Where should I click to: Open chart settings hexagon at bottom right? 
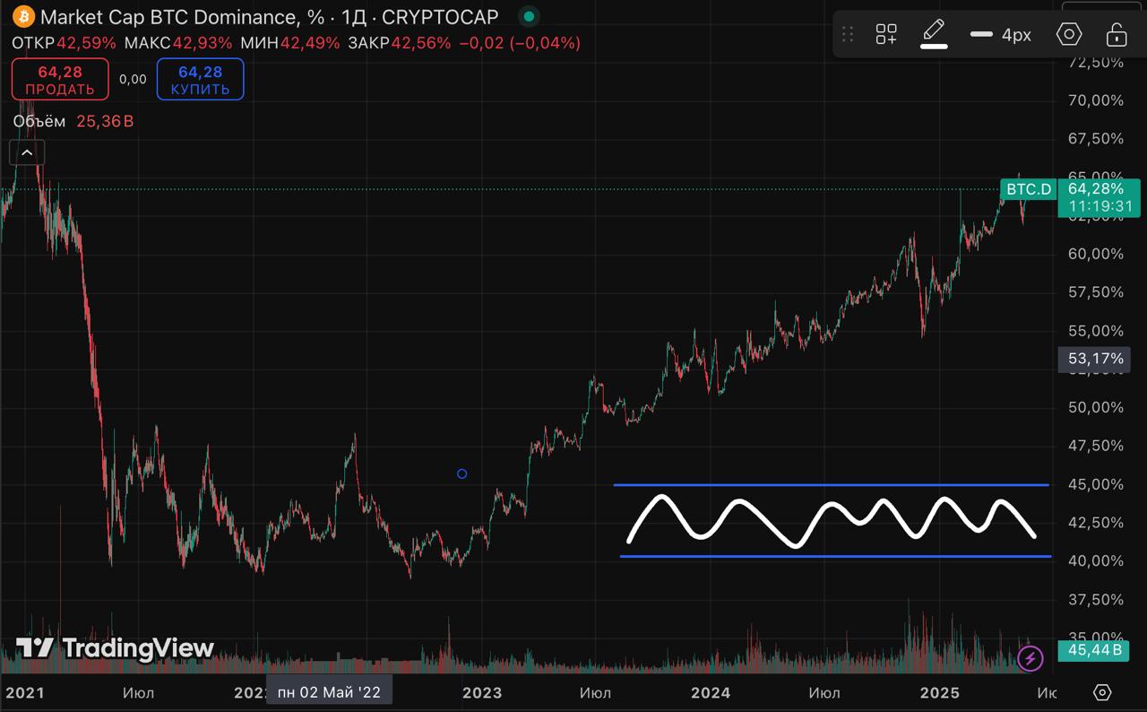tap(1102, 692)
